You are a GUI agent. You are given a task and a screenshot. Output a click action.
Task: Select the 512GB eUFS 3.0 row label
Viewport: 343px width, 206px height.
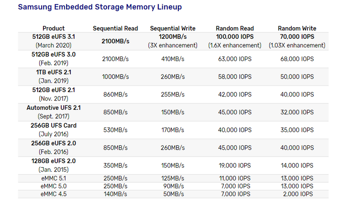54,55
